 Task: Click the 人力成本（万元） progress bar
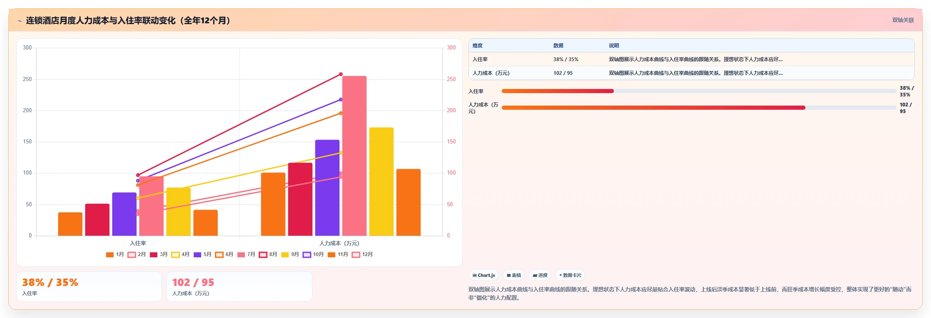tap(699, 108)
